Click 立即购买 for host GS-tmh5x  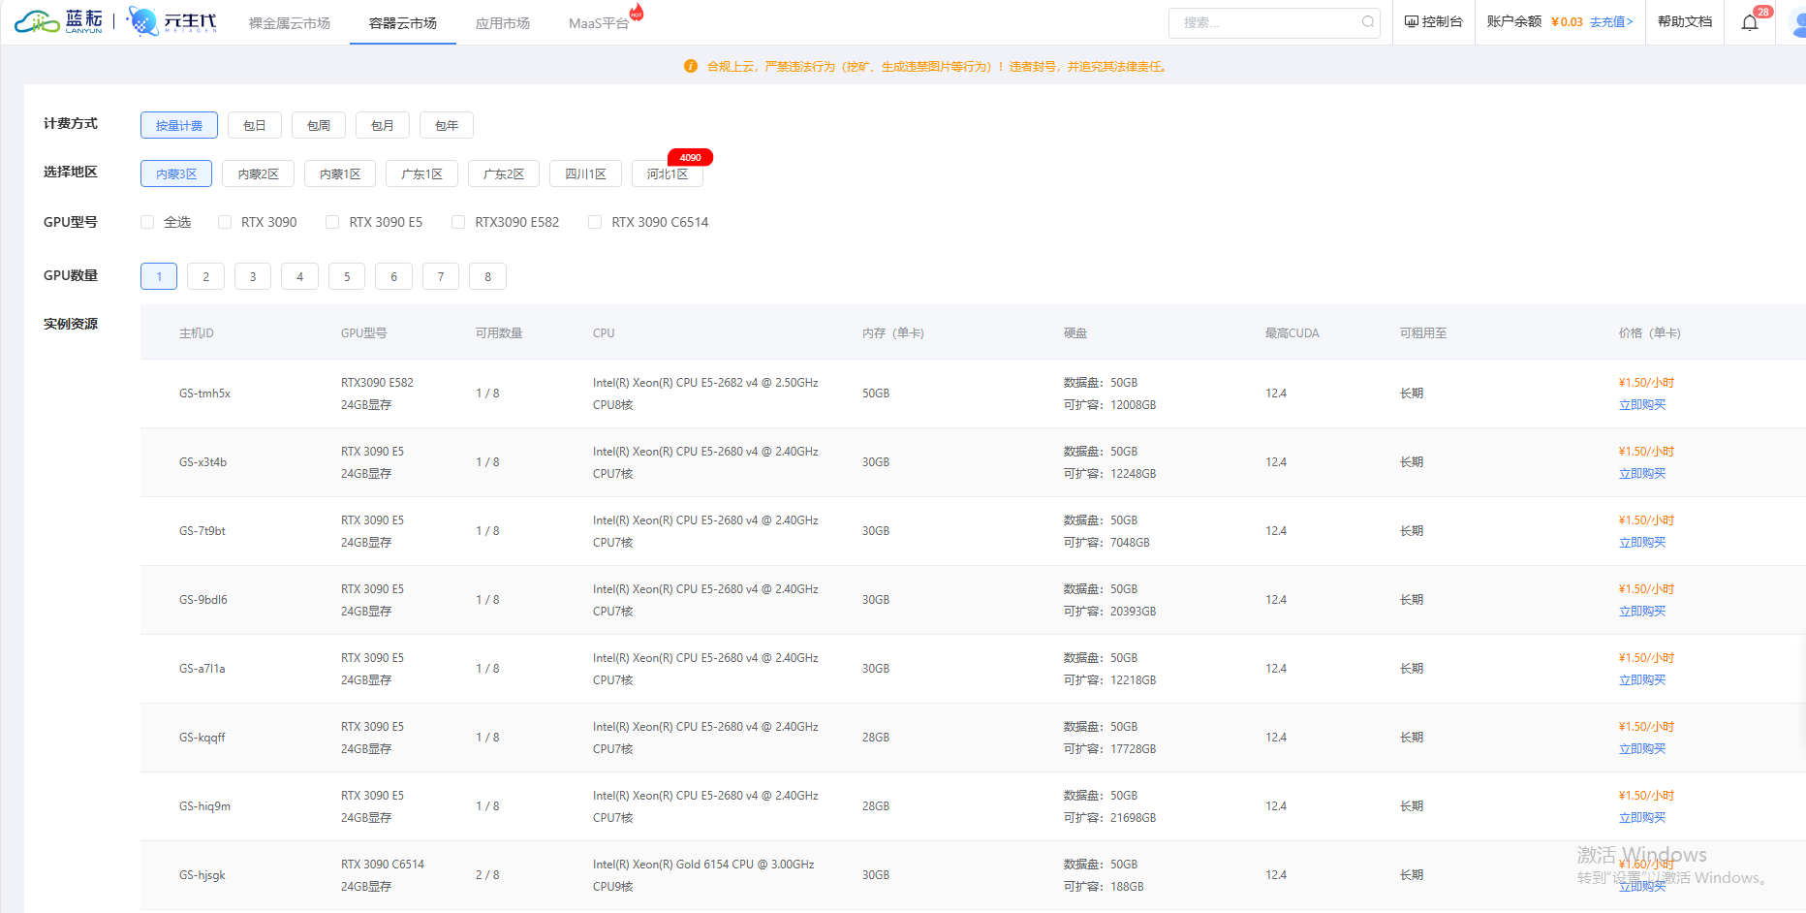click(1641, 404)
